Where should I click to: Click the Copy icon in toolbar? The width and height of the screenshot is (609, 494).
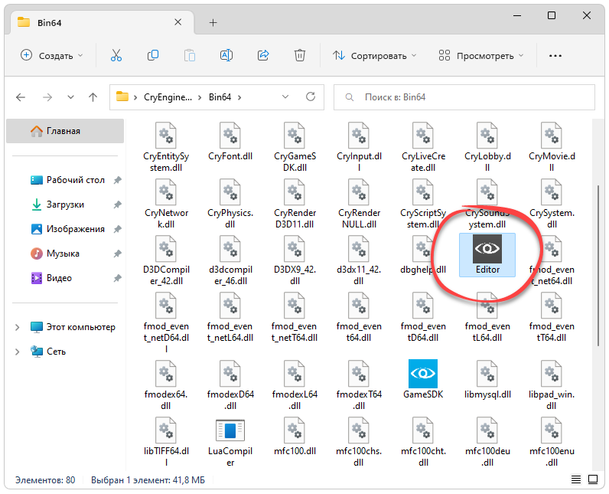(x=153, y=55)
